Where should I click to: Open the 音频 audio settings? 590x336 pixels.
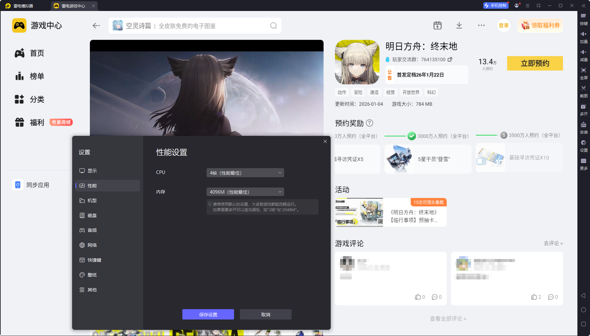click(108, 230)
